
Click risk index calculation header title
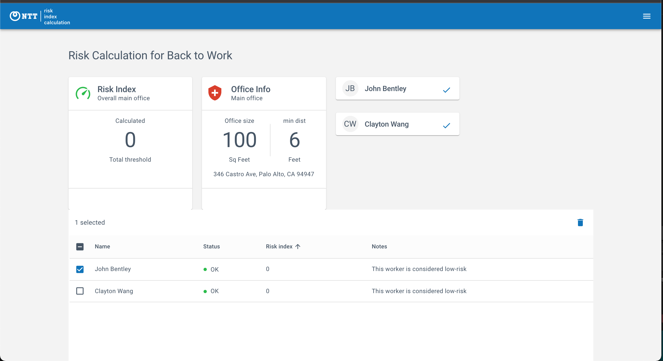[x=57, y=17]
